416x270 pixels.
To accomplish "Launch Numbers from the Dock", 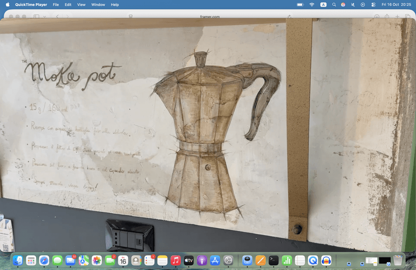I will [x=287, y=260].
